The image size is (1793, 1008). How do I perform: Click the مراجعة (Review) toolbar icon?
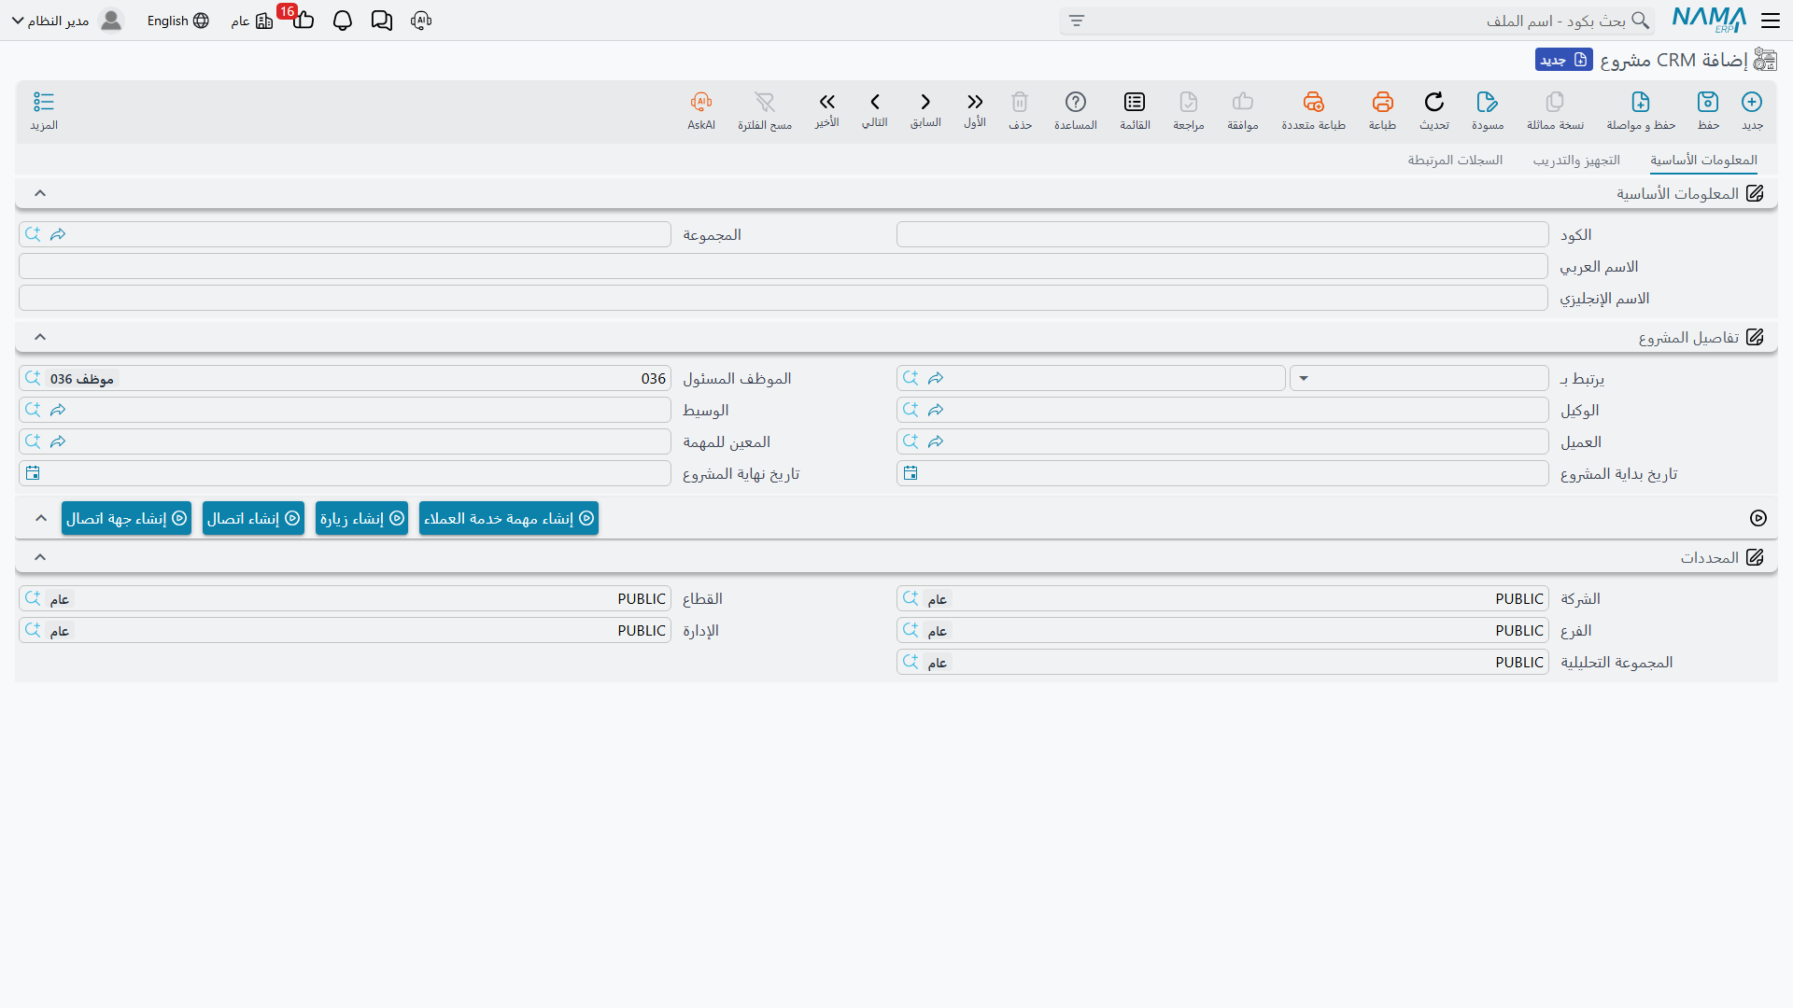pos(1189,102)
